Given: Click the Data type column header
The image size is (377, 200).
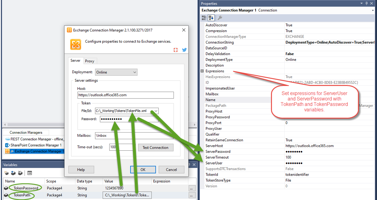Looking at the screenshot, I should pos(89,181).
